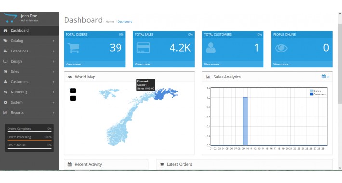Image resolution: width=342 pixels, height=183 pixels.
Task: Click the eye icon in People Online tile
Action: tap(281, 48)
